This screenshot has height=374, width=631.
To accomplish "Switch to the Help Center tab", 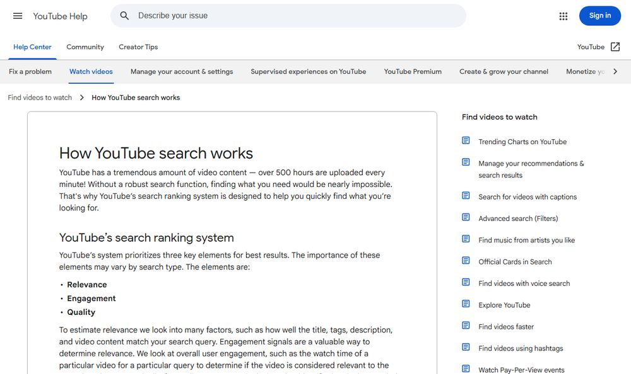I will point(32,47).
